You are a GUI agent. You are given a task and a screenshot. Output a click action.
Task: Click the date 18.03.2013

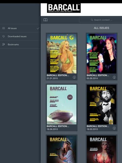[92, 129]
